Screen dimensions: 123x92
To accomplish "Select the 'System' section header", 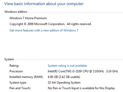I will coord(9,59).
